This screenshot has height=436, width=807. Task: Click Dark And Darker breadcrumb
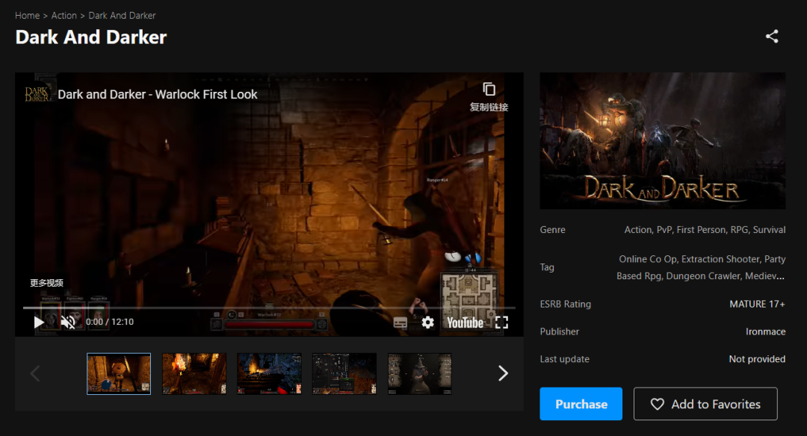click(x=122, y=16)
